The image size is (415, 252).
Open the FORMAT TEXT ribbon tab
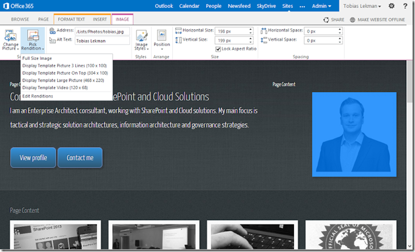click(x=71, y=19)
